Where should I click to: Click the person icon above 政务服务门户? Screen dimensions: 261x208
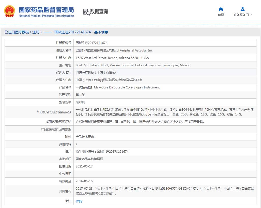(242, 9)
